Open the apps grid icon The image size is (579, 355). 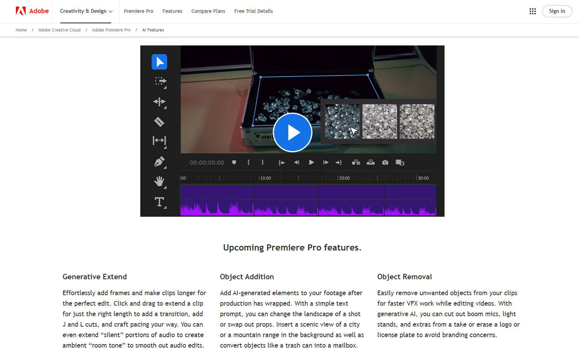click(x=533, y=11)
